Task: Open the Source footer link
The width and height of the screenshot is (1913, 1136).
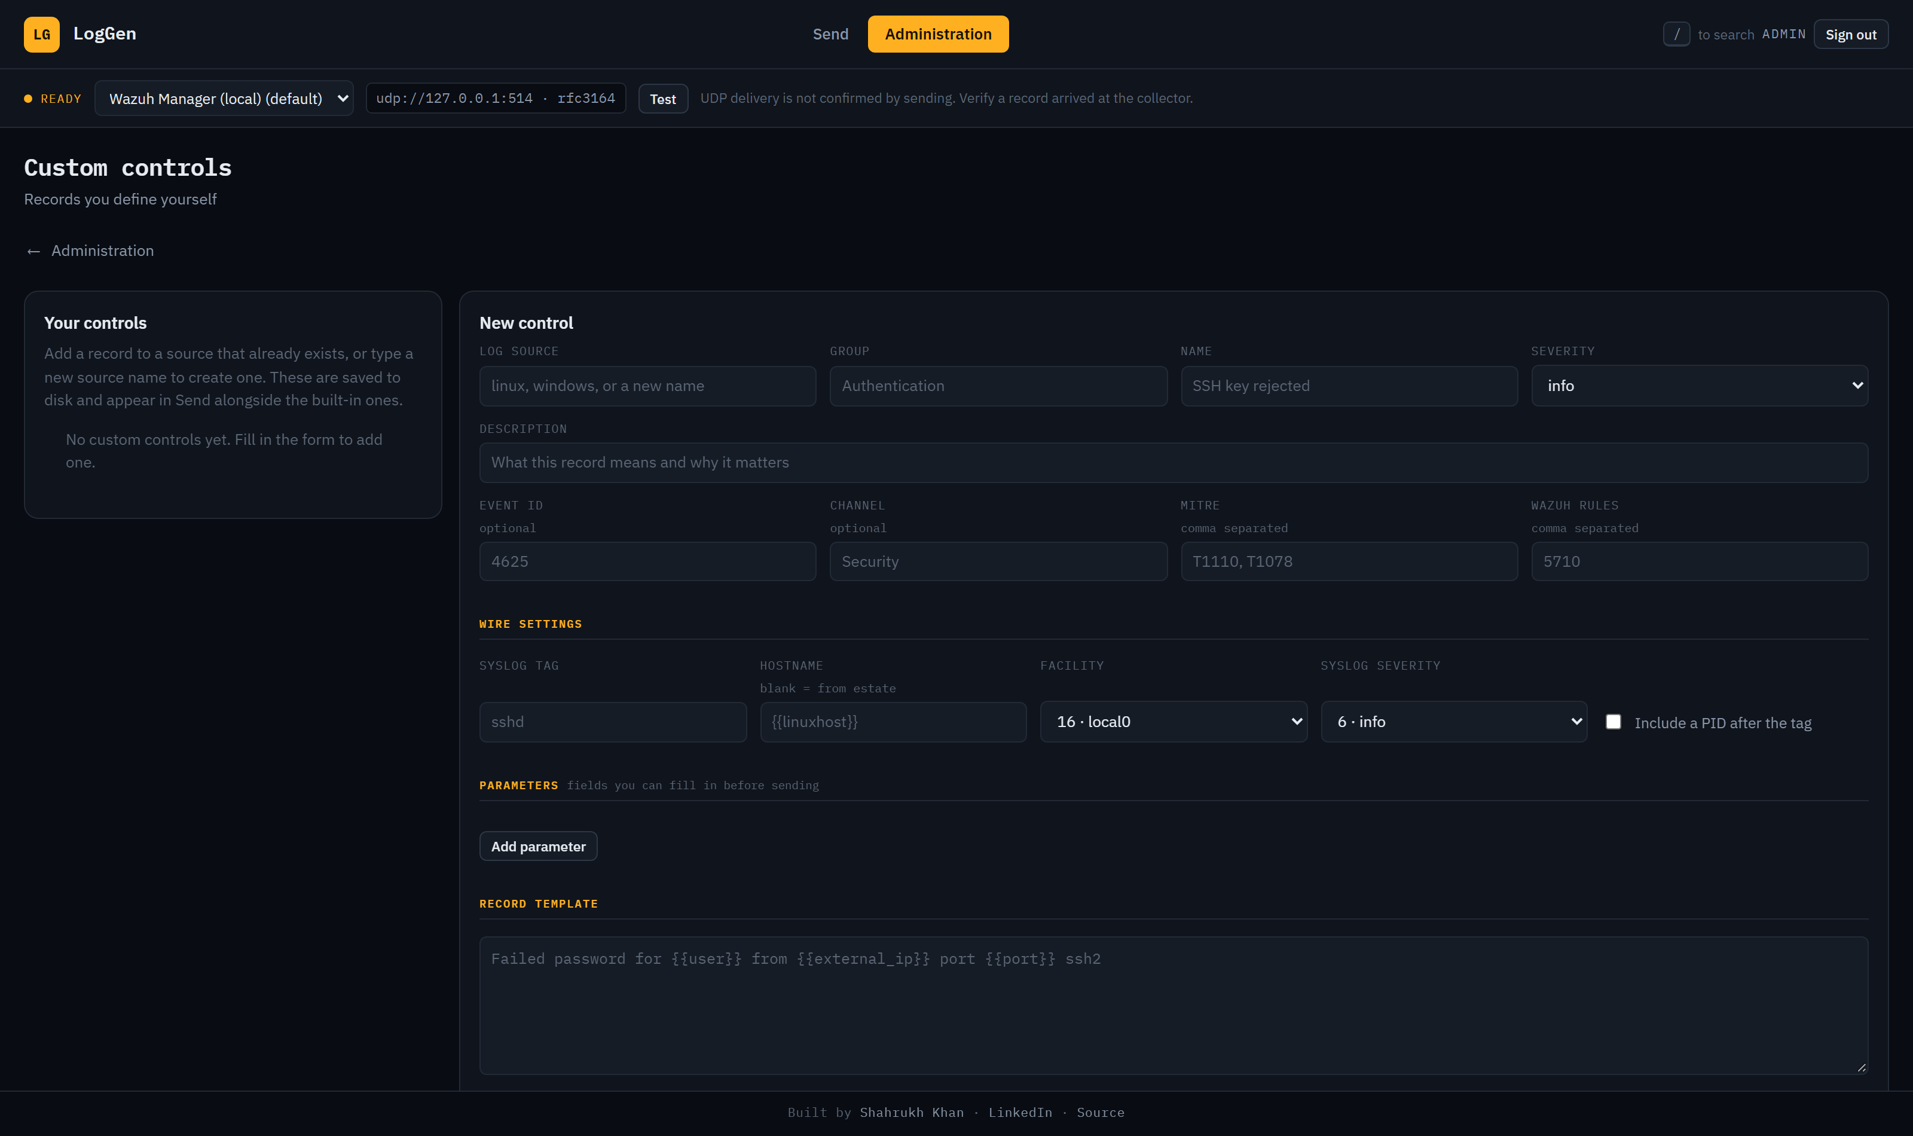Action: coord(1101,1112)
